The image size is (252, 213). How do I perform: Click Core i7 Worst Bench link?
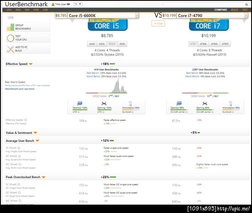[x=192, y=77]
